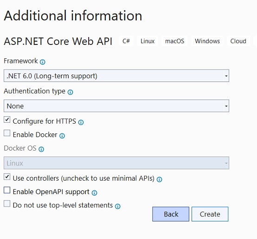Screen dimensions: 257x239
Task: Tick Do not use top-level statements checkbox
Action: point(7,204)
